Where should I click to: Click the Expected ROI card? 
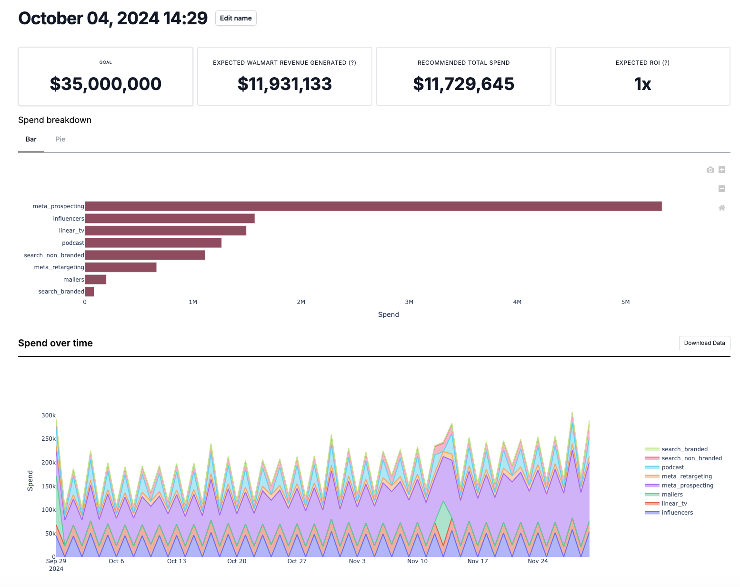(642, 76)
